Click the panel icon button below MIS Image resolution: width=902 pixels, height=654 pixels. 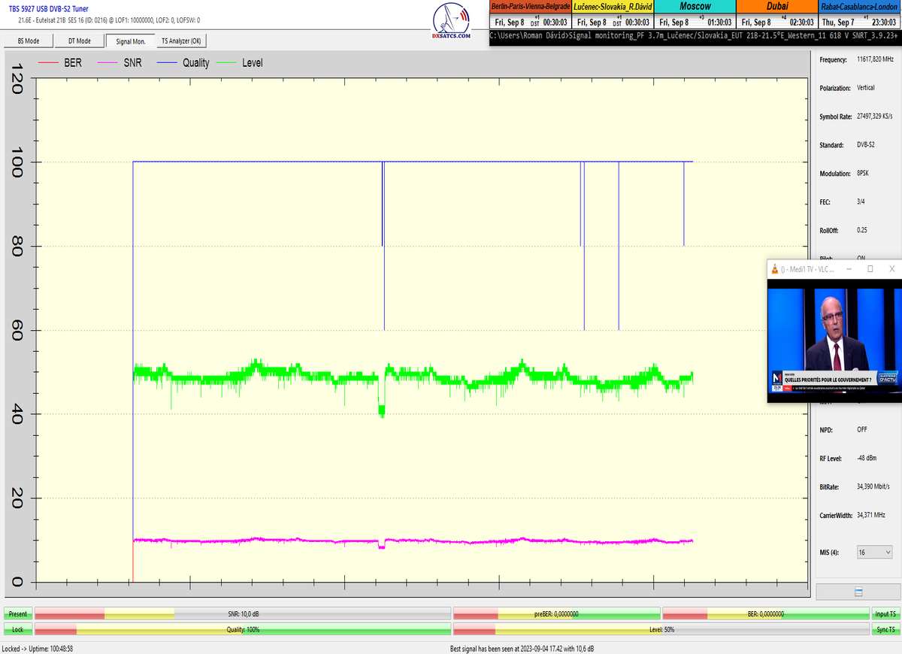(x=858, y=592)
